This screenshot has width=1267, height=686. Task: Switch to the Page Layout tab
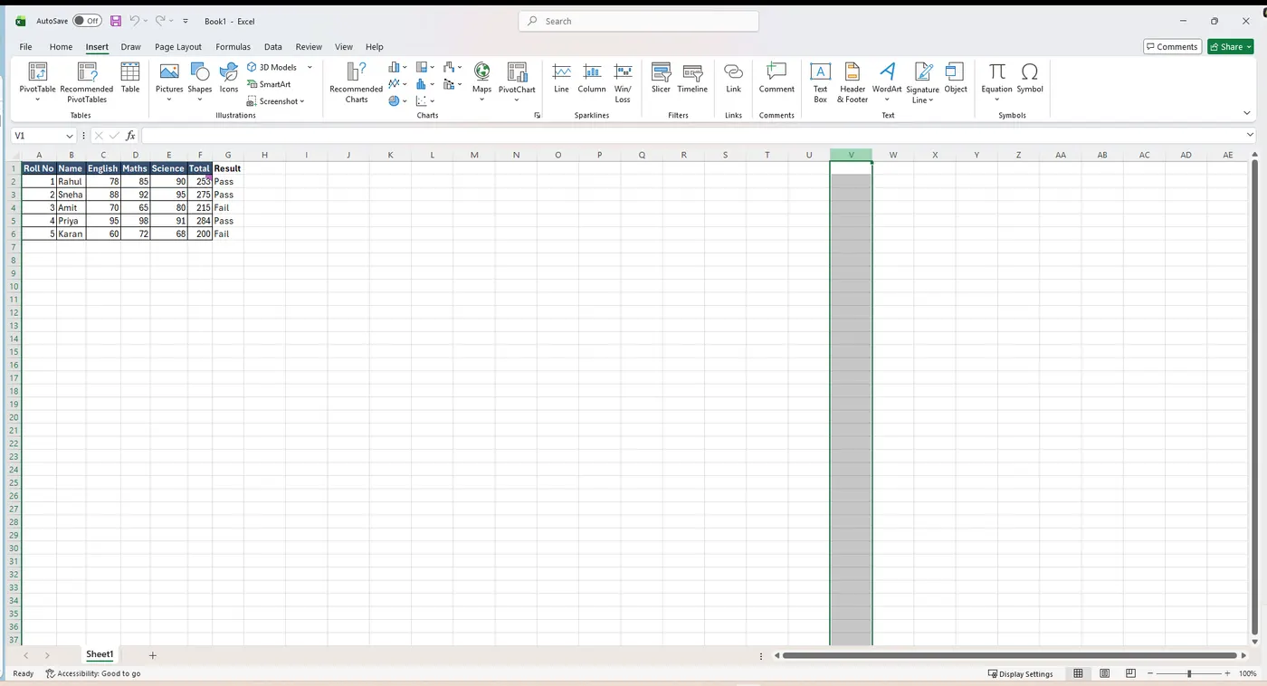178,47
